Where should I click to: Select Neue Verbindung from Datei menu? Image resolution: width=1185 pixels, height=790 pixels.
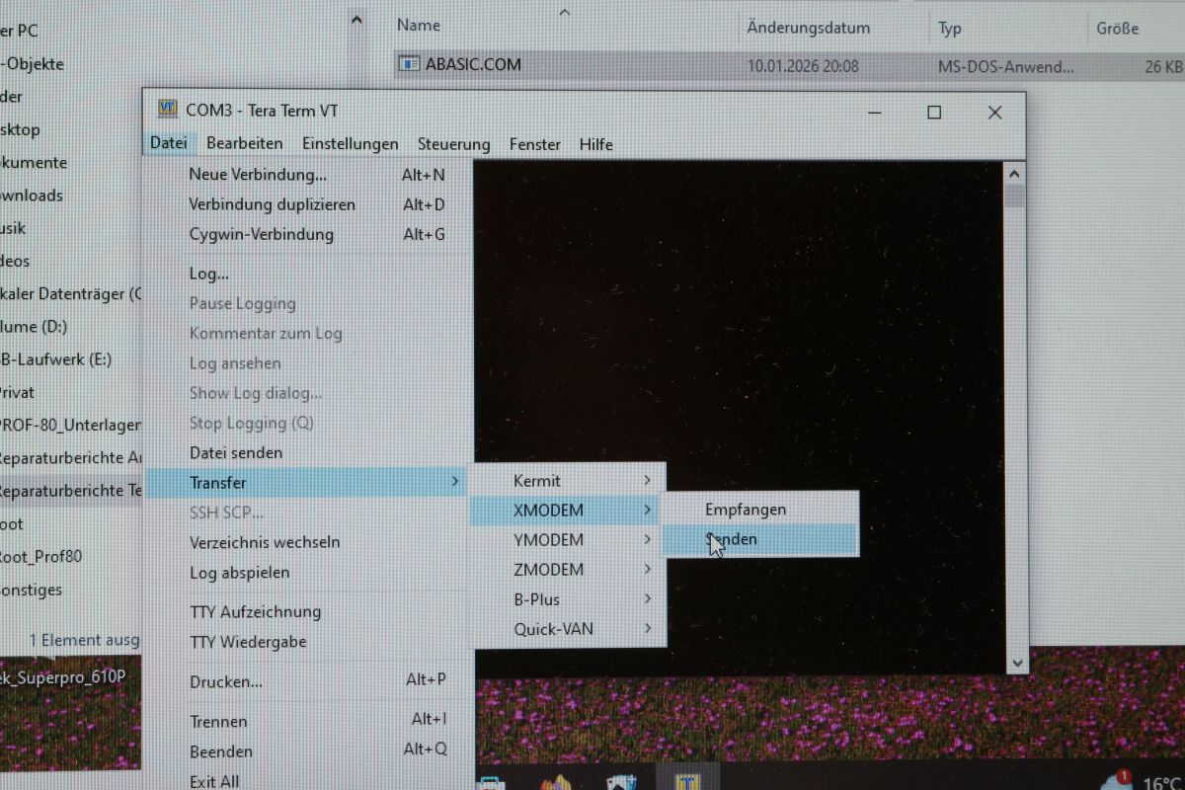click(x=258, y=175)
